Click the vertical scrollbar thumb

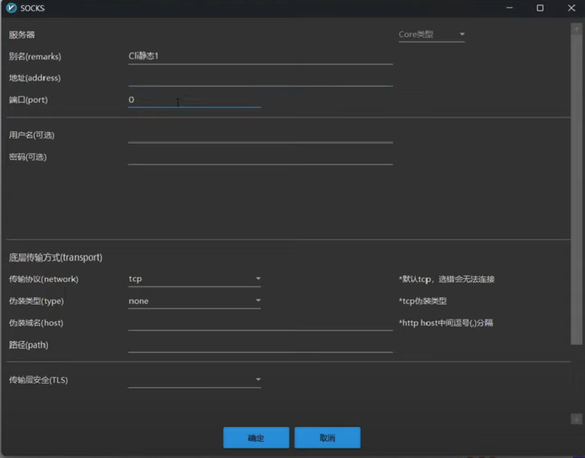[x=576, y=186]
